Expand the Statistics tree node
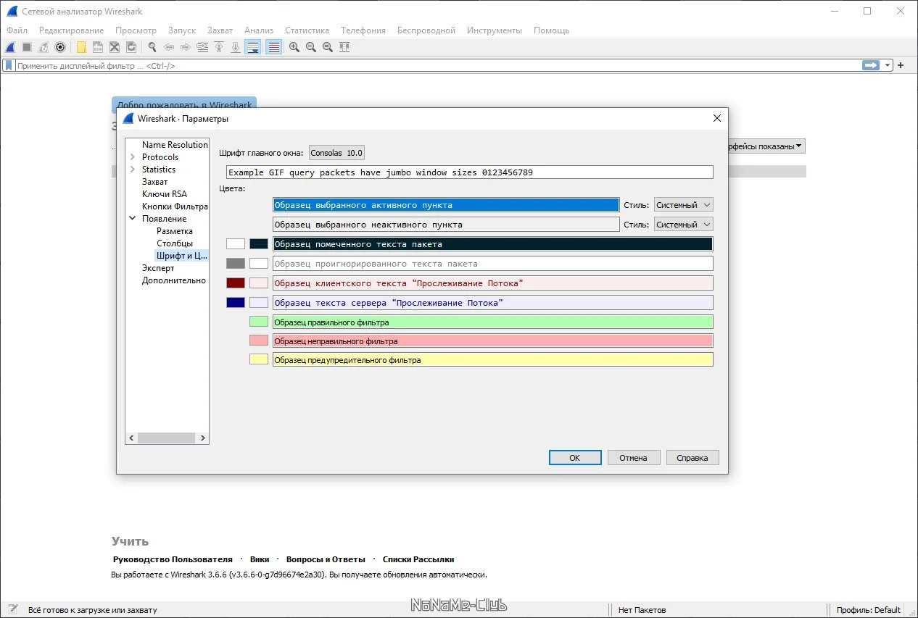Screen dimensions: 918x618 point(133,170)
